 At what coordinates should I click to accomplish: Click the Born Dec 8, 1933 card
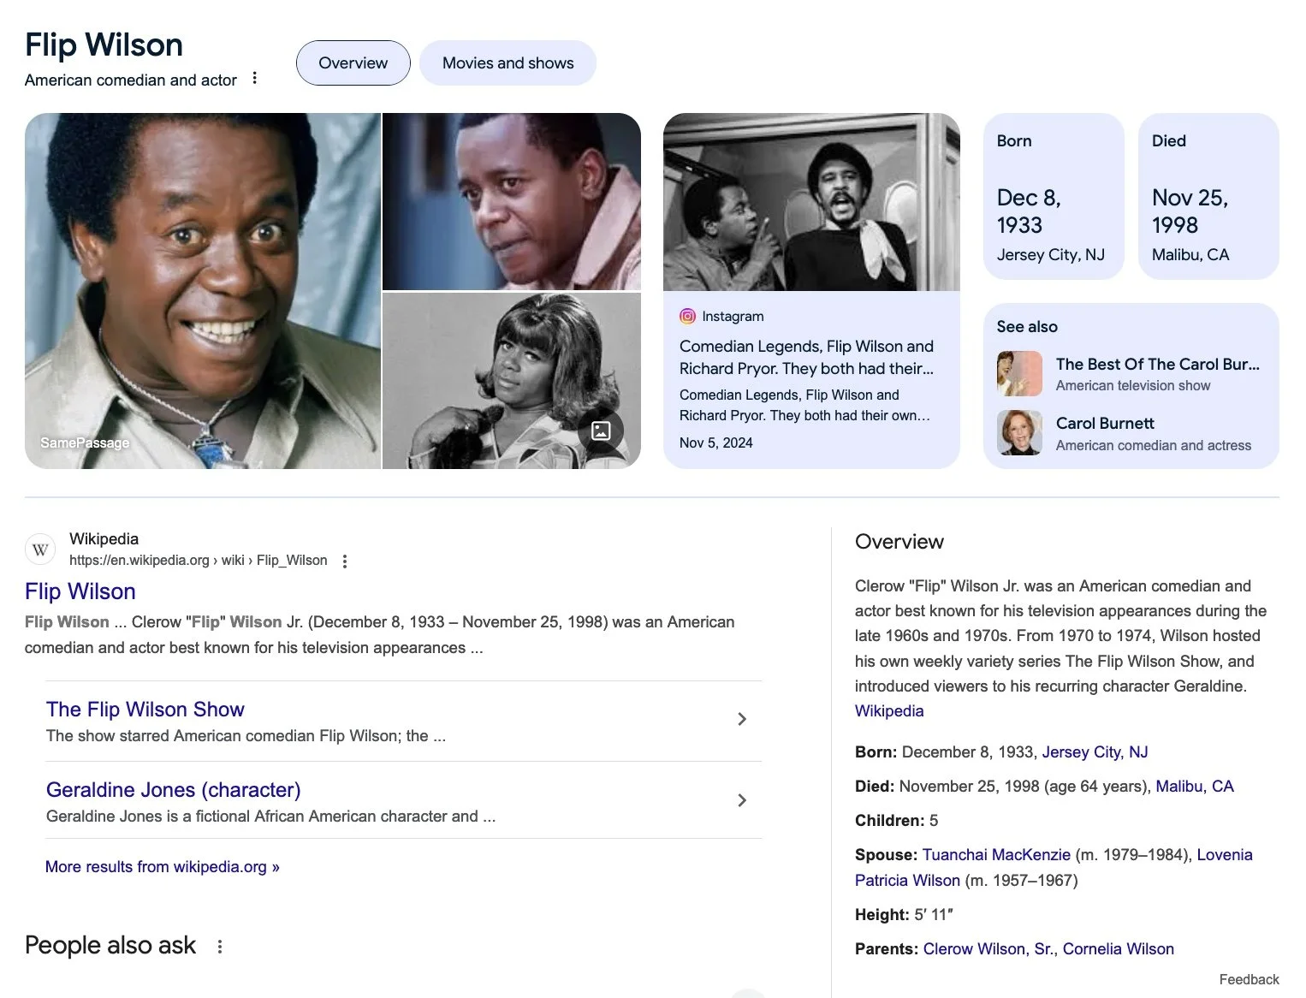(1054, 196)
